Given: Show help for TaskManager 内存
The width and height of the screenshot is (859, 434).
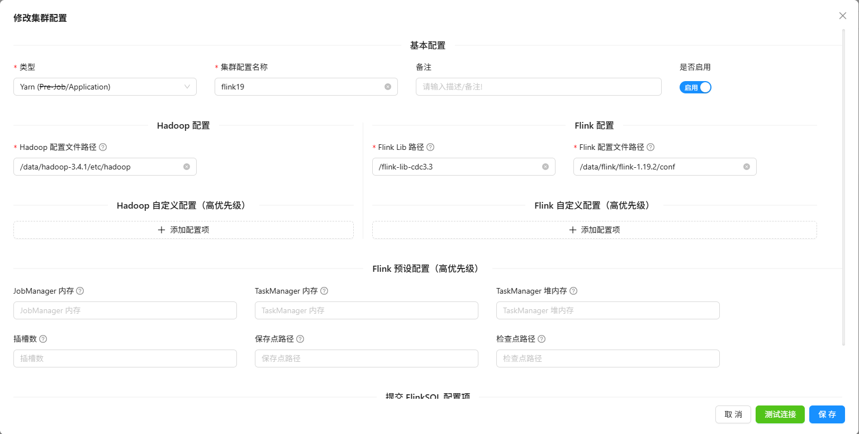Looking at the screenshot, I should 324,291.
